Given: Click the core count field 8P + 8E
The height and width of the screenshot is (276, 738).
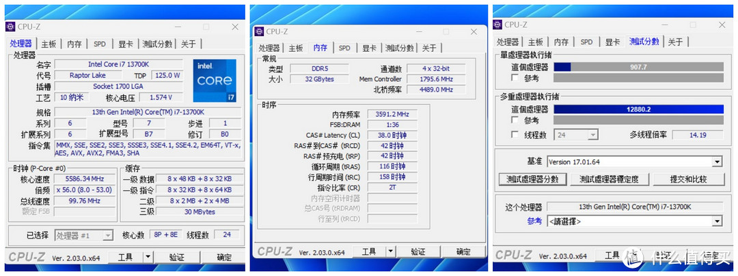Looking at the screenshot, I should 165,234.
